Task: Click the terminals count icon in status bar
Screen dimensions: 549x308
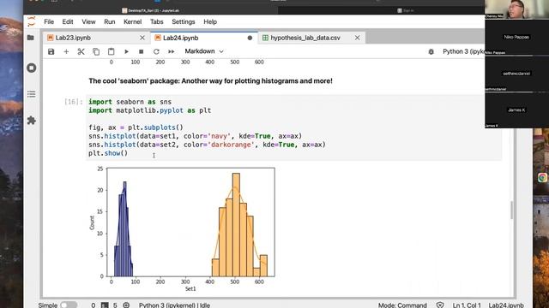Action: (105, 305)
